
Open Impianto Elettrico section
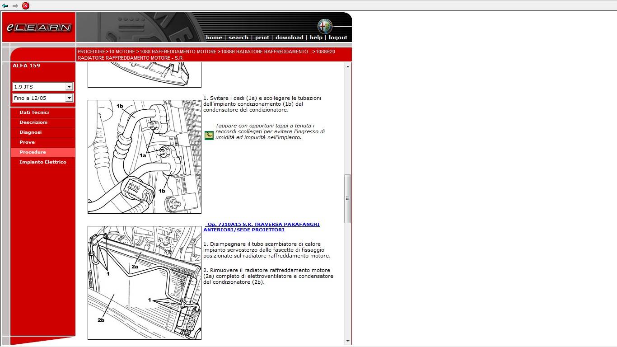tap(43, 162)
